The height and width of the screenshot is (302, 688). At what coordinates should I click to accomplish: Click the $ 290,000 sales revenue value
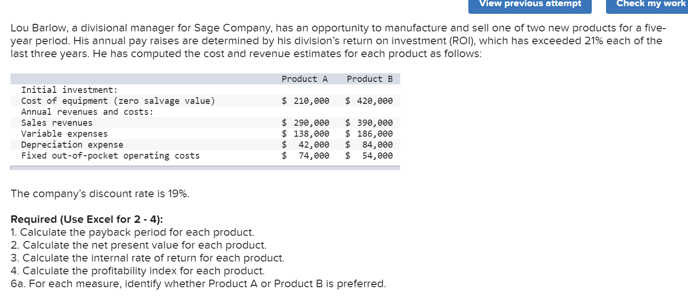(305, 123)
